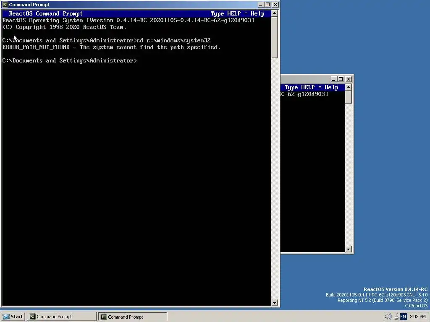Image resolution: width=430 pixels, height=322 pixels.
Task: Click 'Type HELP = Help' in front window
Action: (x=238, y=14)
